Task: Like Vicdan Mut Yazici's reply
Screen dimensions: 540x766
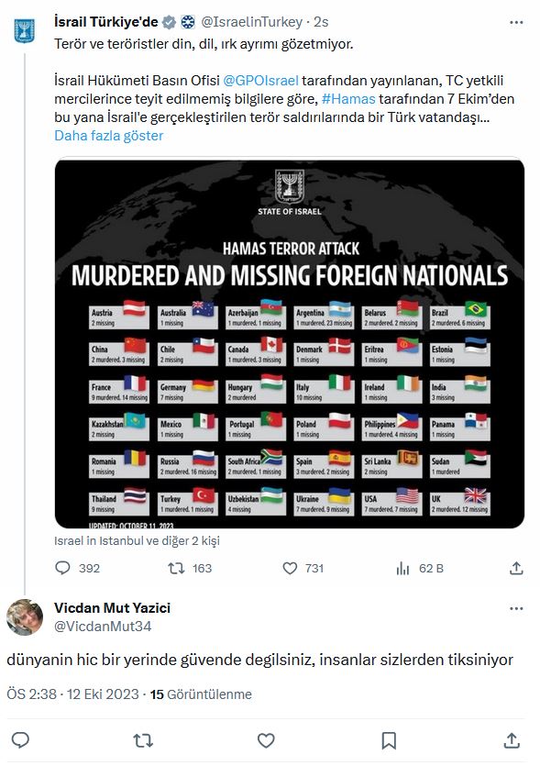Action: 266,740
